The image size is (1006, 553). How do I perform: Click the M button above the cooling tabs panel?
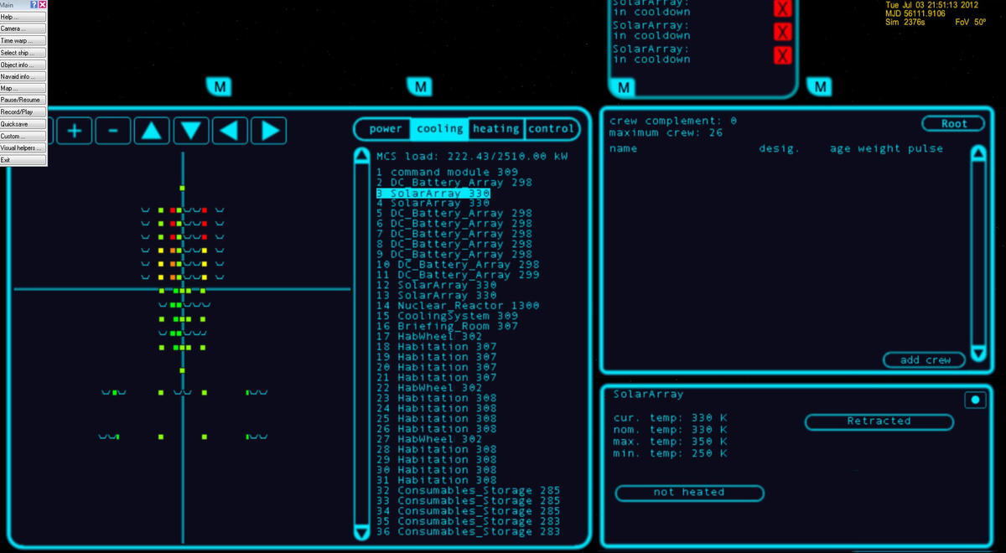[420, 86]
